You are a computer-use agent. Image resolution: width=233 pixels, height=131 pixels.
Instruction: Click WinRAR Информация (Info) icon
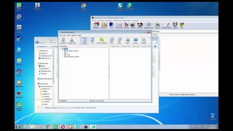click(x=148, y=25)
